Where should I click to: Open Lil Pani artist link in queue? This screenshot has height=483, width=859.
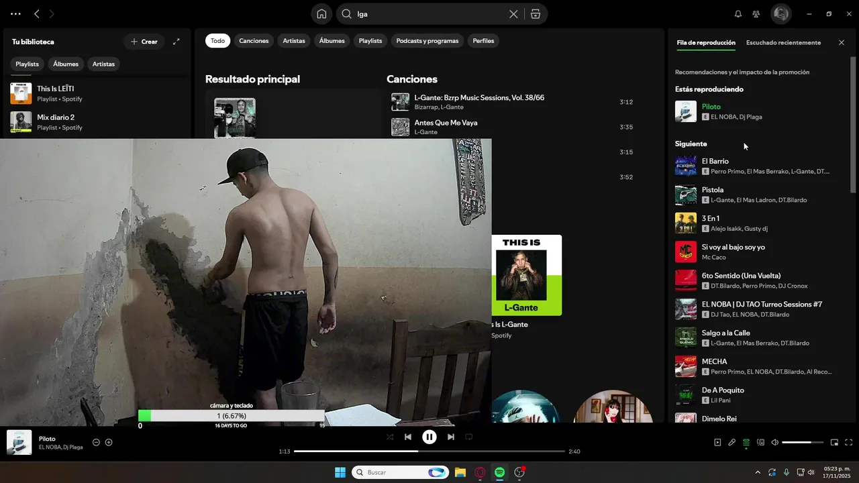point(722,400)
